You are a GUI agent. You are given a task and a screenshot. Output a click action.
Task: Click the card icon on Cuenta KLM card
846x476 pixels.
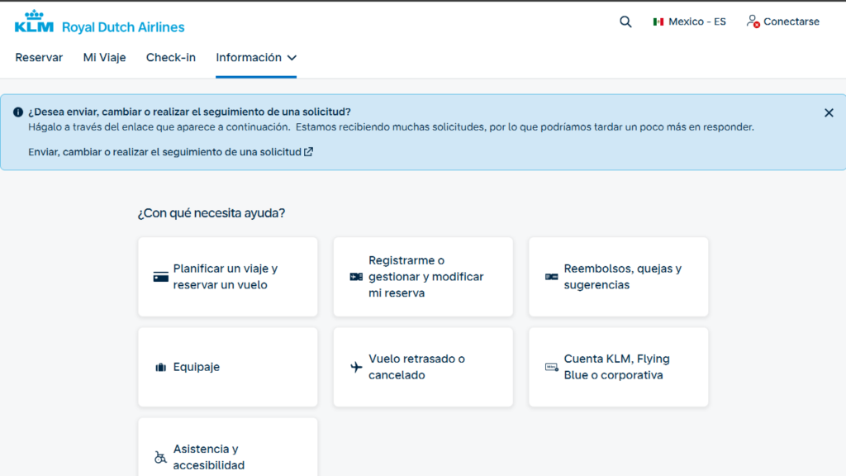(551, 367)
